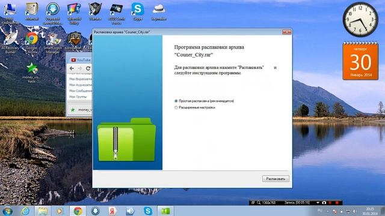Select the winged emblem icon beside Splendid Utility
The height and width of the screenshot is (216, 385).
95,11
